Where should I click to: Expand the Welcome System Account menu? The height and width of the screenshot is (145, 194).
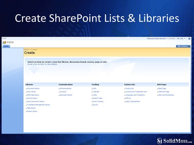click(x=157, y=39)
